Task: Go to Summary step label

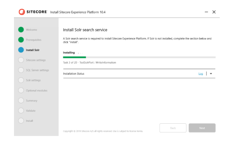Action: (x=32, y=101)
